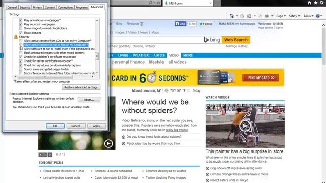Switch to the Programs tab

(81, 7)
